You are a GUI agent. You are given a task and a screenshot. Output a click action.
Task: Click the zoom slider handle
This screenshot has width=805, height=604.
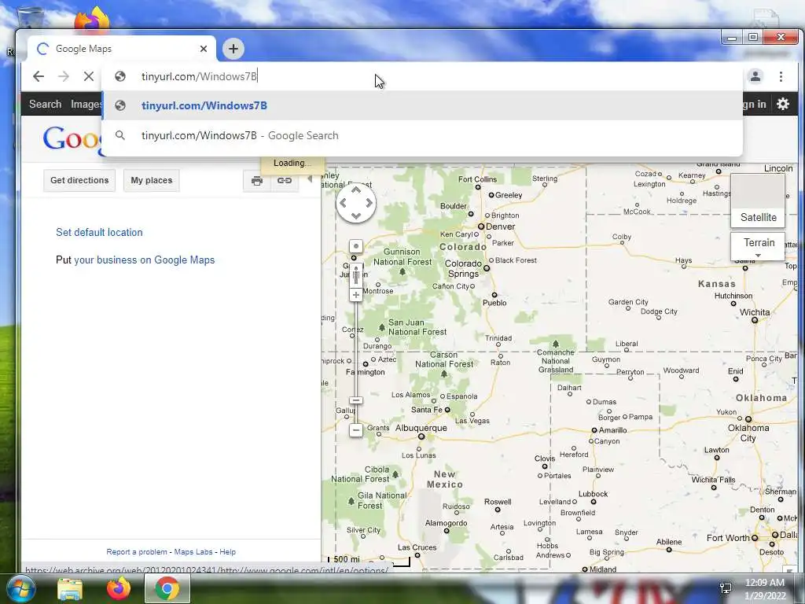pyautogui.click(x=356, y=400)
